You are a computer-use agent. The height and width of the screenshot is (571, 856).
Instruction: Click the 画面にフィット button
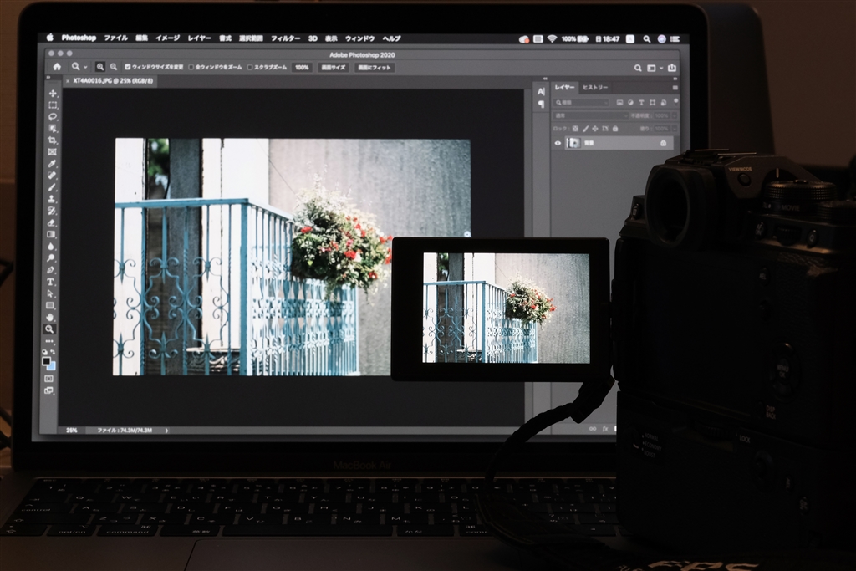375,68
